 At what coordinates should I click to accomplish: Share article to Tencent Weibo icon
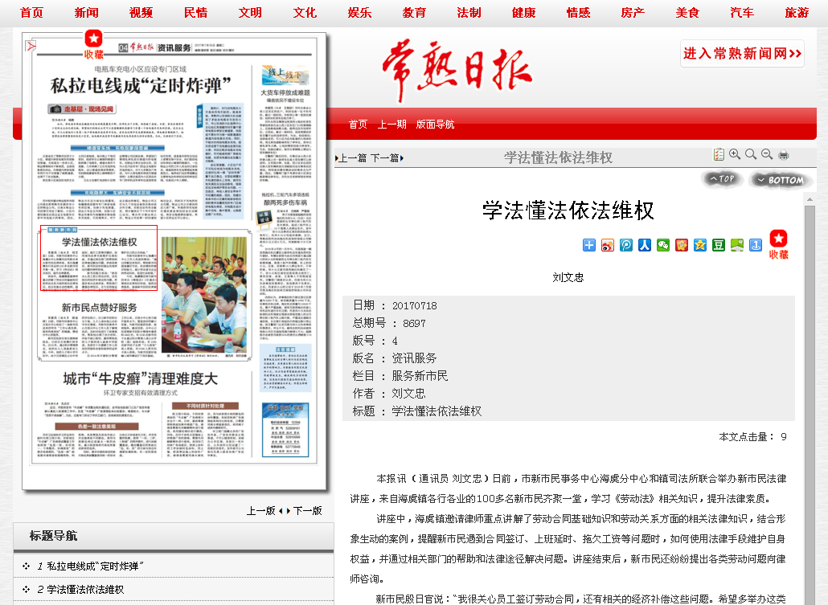625,245
